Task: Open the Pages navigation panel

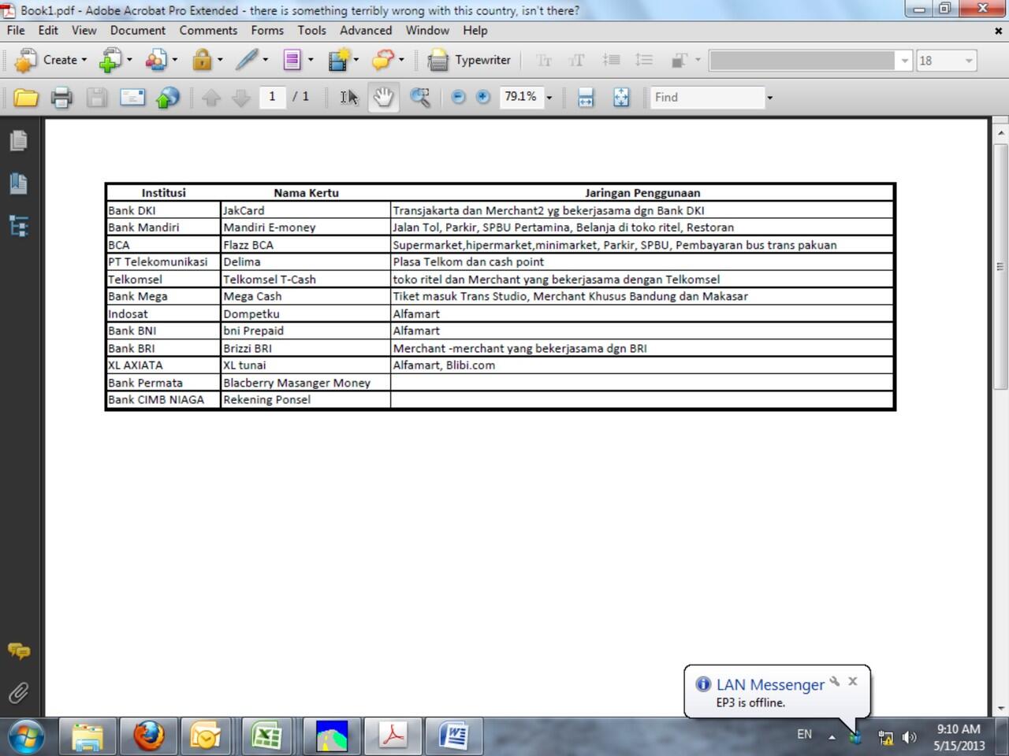Action: pos(19,140)
